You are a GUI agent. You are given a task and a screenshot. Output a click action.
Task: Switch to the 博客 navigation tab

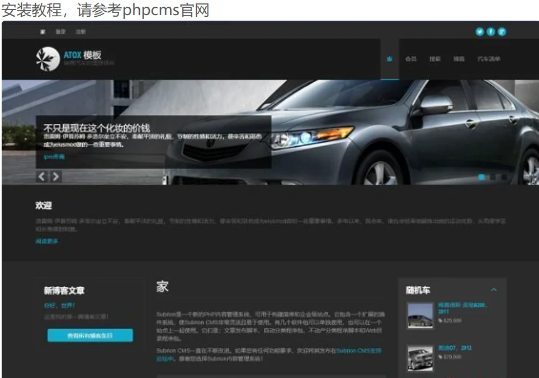click(458, 59)
